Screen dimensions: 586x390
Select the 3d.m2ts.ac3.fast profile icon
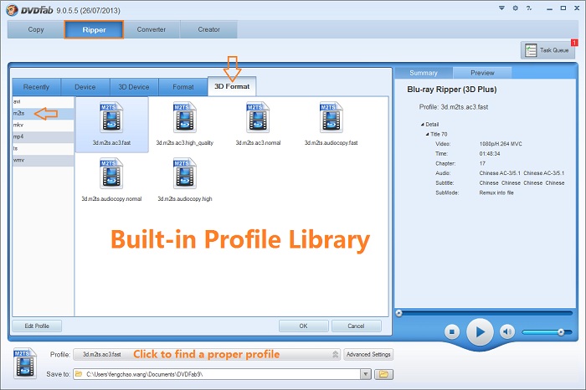[x=111, y=118]
